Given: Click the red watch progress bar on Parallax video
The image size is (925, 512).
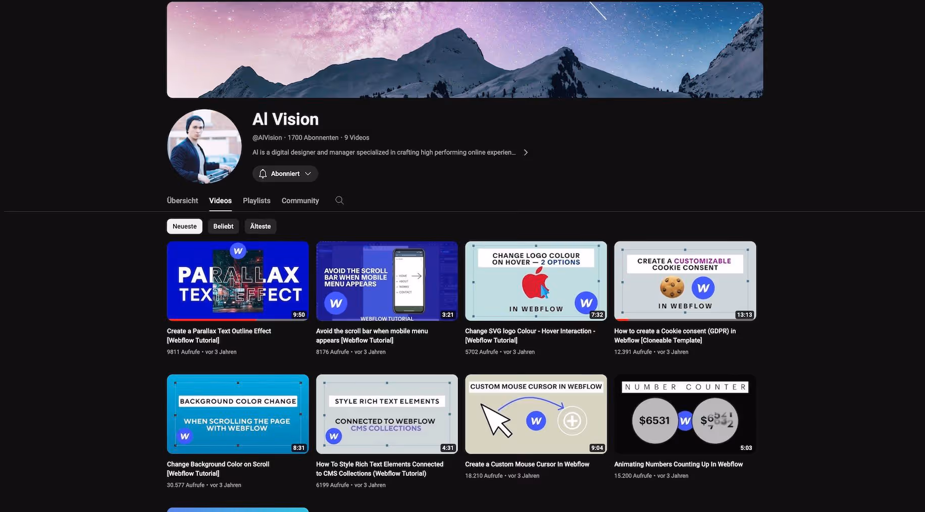Looking at the screenshot, I should coord(212,320).
